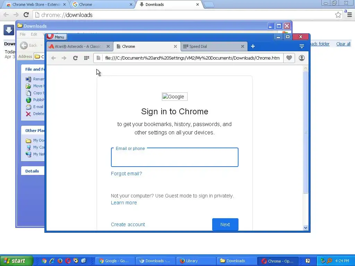Close the Speed Dial tab

[x=242, y=46]
